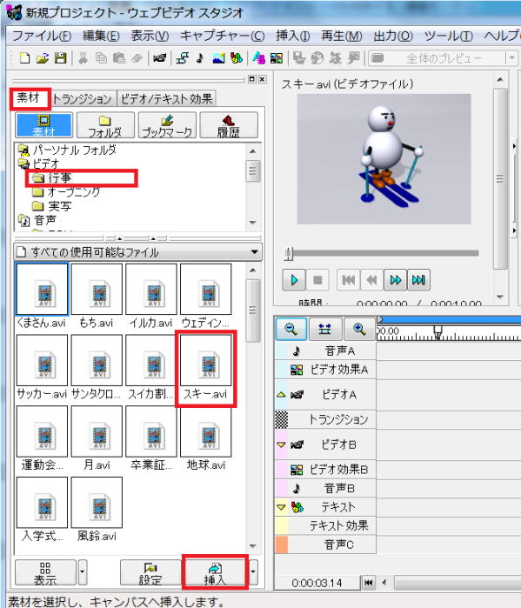Save the project with the floppy icon
This screenshot has height=608, width=521.
[x=61, y=58]
